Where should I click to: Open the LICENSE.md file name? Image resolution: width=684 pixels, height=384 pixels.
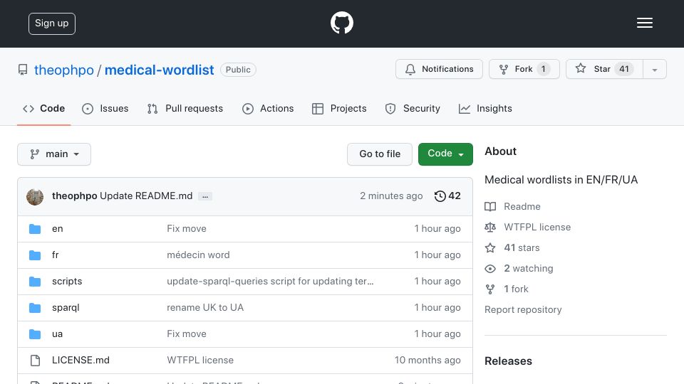pos(81,360)
